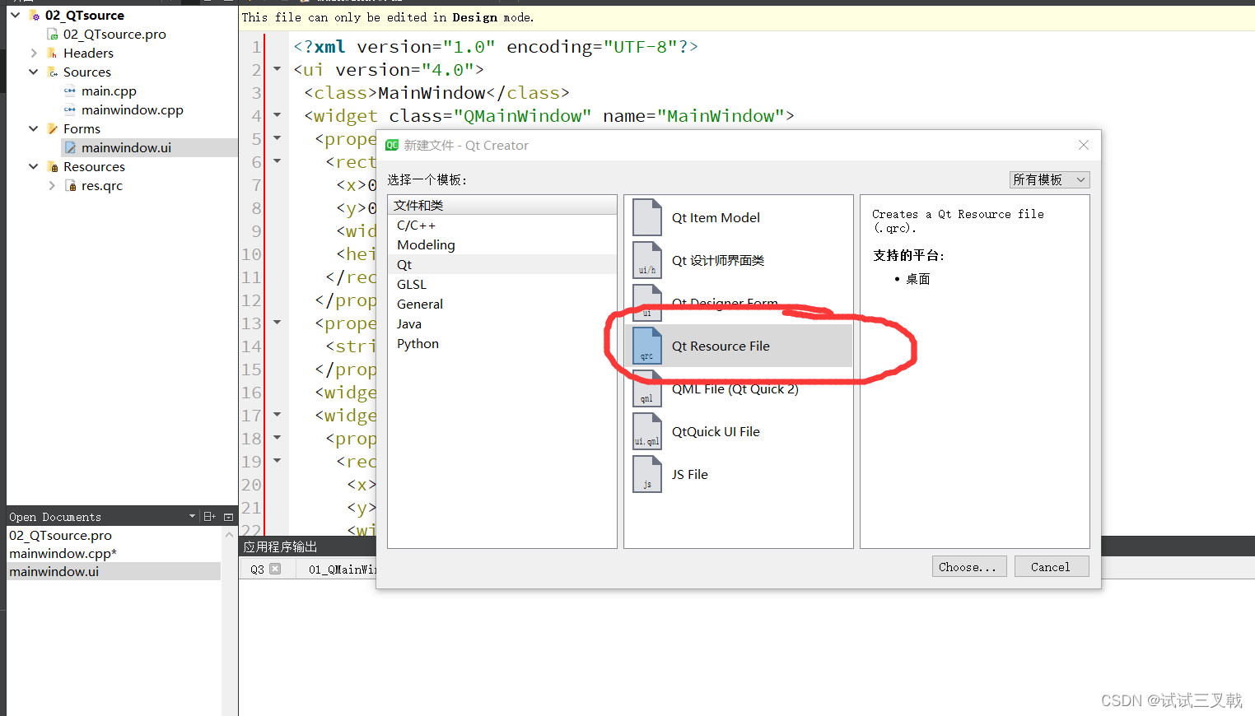
Task: Switch to the Q3 output tab
Action: point(257,569)
